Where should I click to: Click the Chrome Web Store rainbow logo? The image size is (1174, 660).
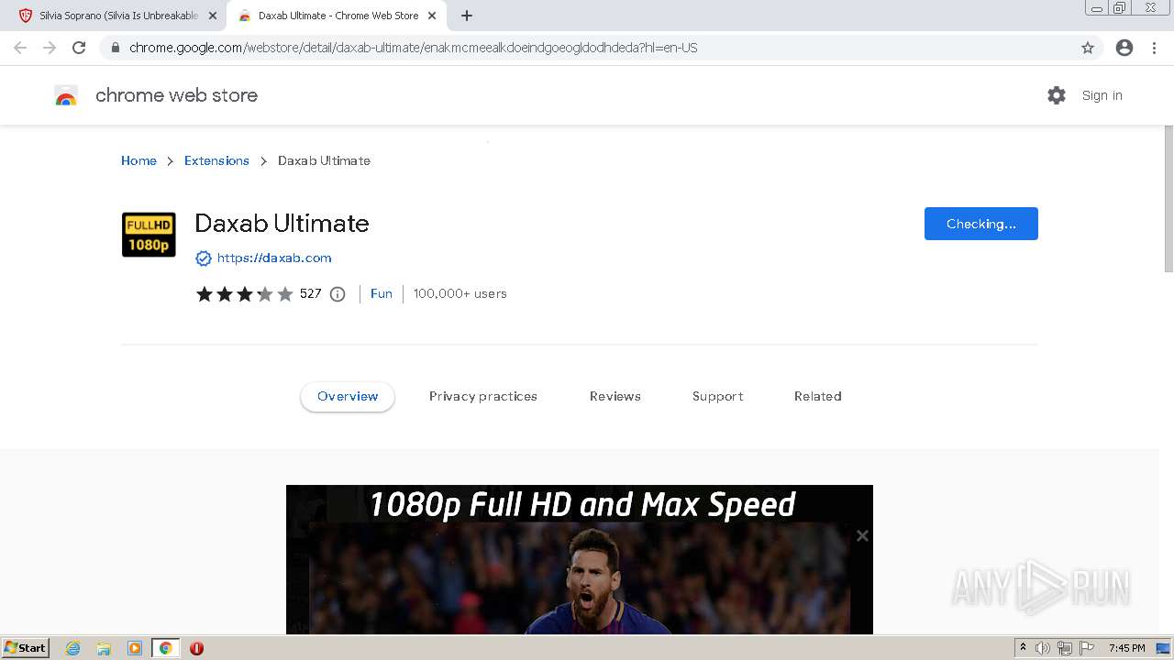point(66,95)
